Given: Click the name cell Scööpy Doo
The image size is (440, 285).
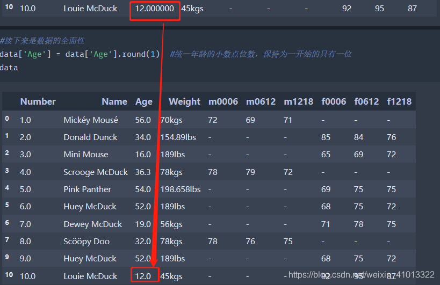Looking at the screenshot, I should (x=86, y=242).
